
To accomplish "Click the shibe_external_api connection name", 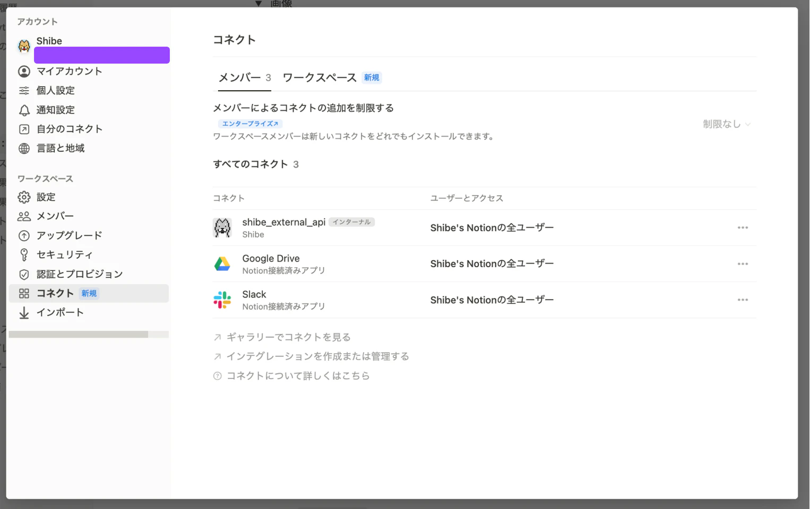I will point(284,222).
